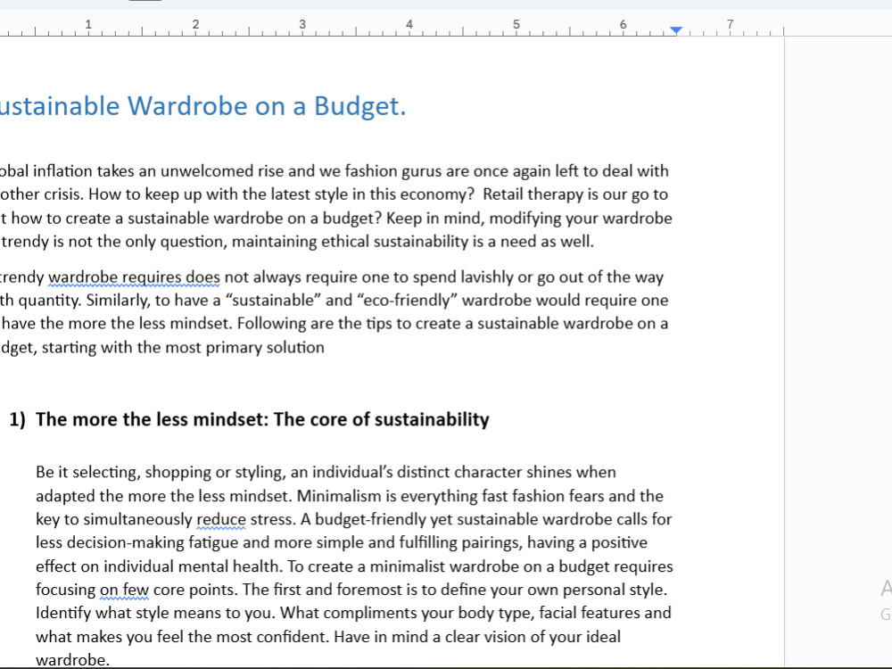Screen dimensions: 892x669
Task: Click the words 'body type'
Action: 492,614
